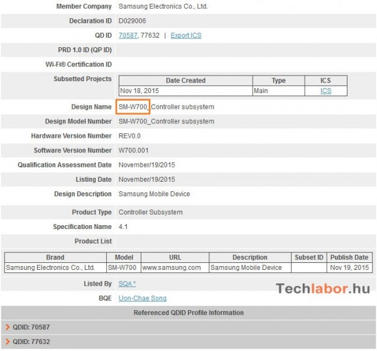Click the Subsetted Projects label
The height and width of the screenshot is (351, 377).
(x=82, y=79)
